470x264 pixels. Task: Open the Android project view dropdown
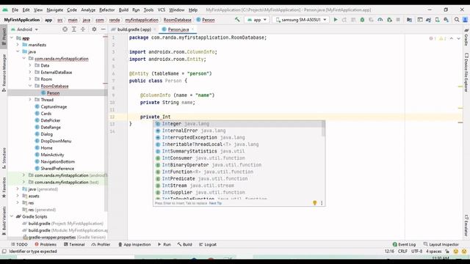coord(24,29)
